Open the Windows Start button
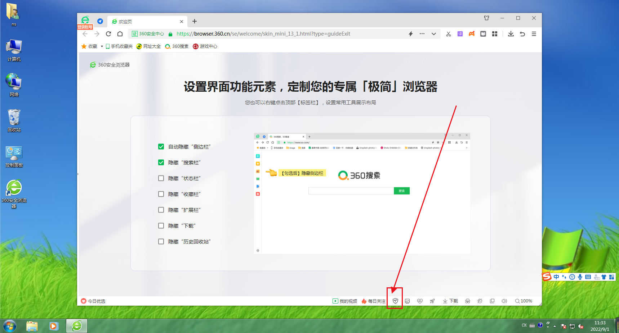The width and height of the screenshot is (619, 333). (10, 326)
